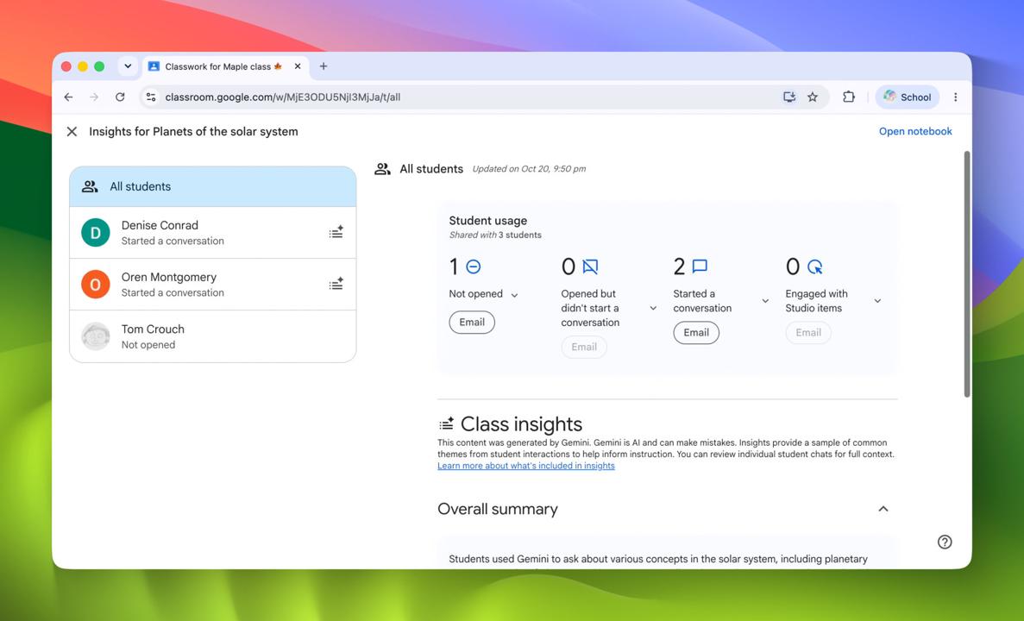1024x621 pixels.
Task: Open the Extensions puzzle icon
Action: click(848, 97)
